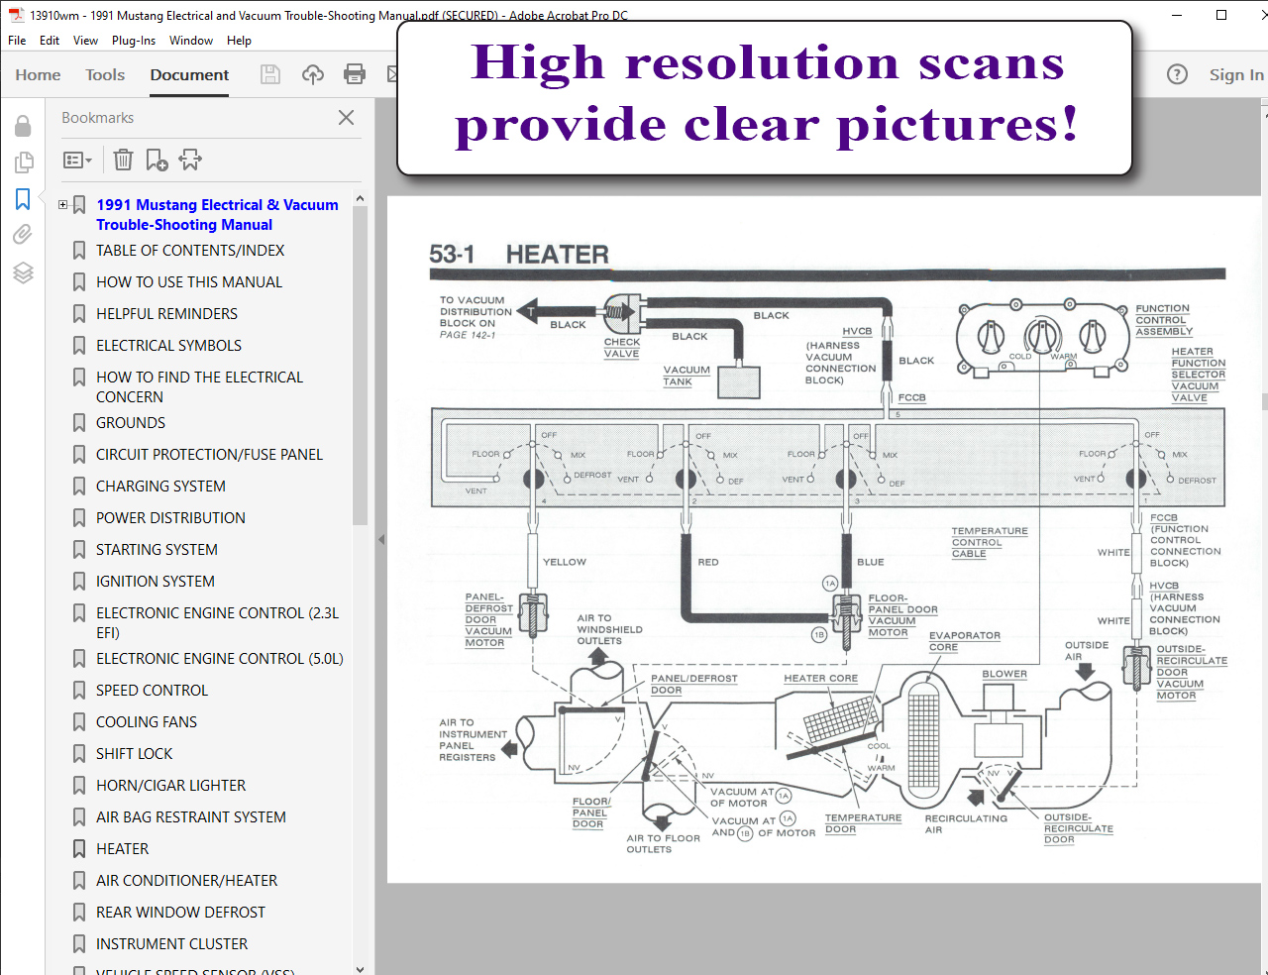The height and width of the screenshot is (975, 1268).
Task: Open the Window menu
Action: coord(191,41)
